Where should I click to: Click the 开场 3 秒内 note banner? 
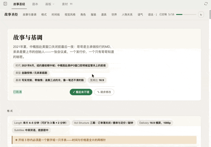[x=104, y=140]
